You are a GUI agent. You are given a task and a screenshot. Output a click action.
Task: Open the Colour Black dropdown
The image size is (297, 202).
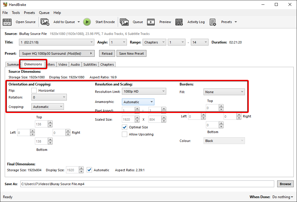click(224, 141)
